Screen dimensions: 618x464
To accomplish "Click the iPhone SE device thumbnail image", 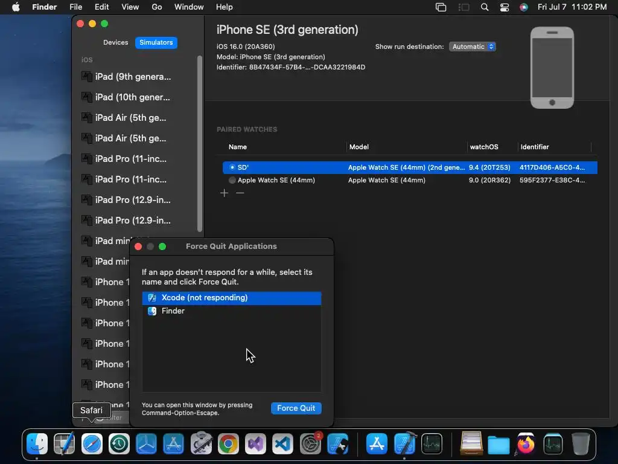I will 552,68.
